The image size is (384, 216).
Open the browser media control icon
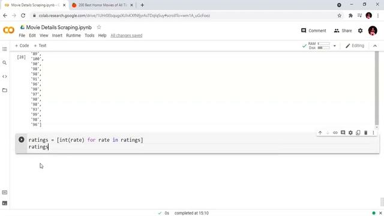pyautogui.click(x=359, y=16)
